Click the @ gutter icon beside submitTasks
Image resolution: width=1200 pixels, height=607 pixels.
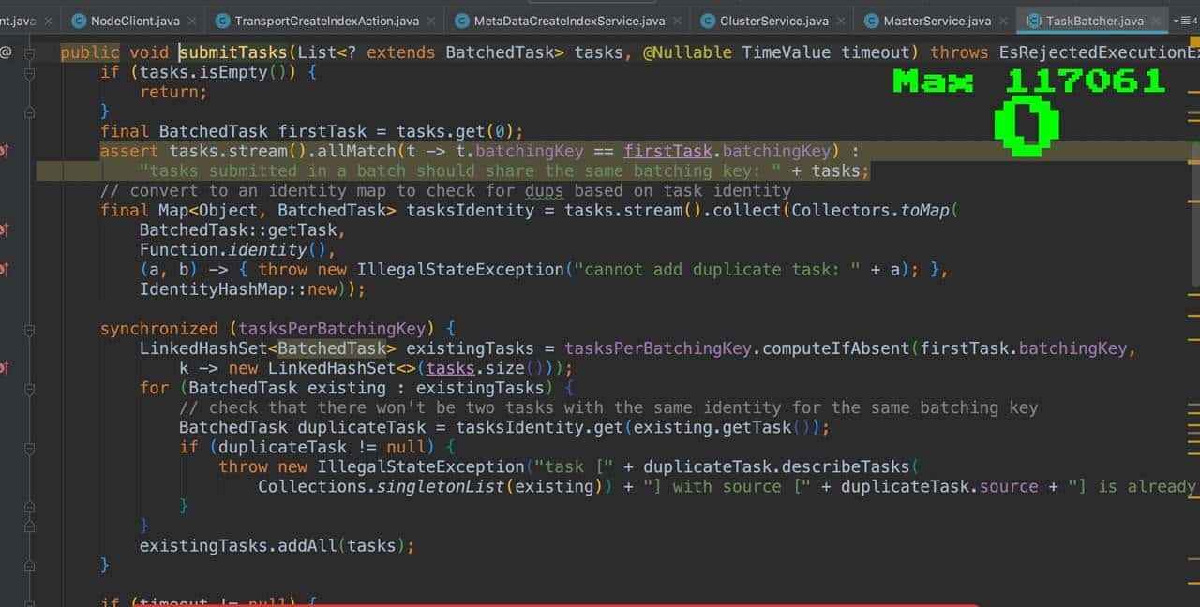tap(6, 52)
